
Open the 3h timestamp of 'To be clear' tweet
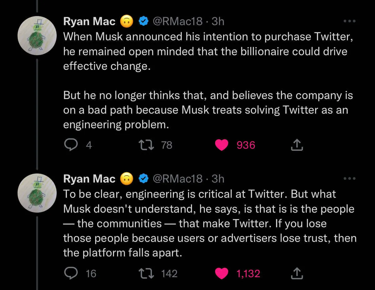(x=218, y=178)
